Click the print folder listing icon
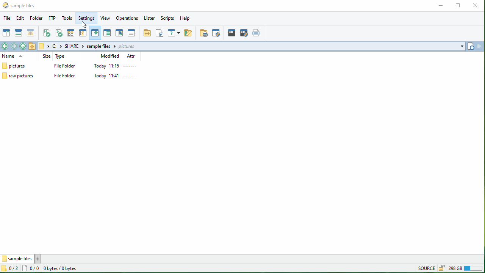Image resolution: width=485 pixels, height=273 pixels. 204,33
